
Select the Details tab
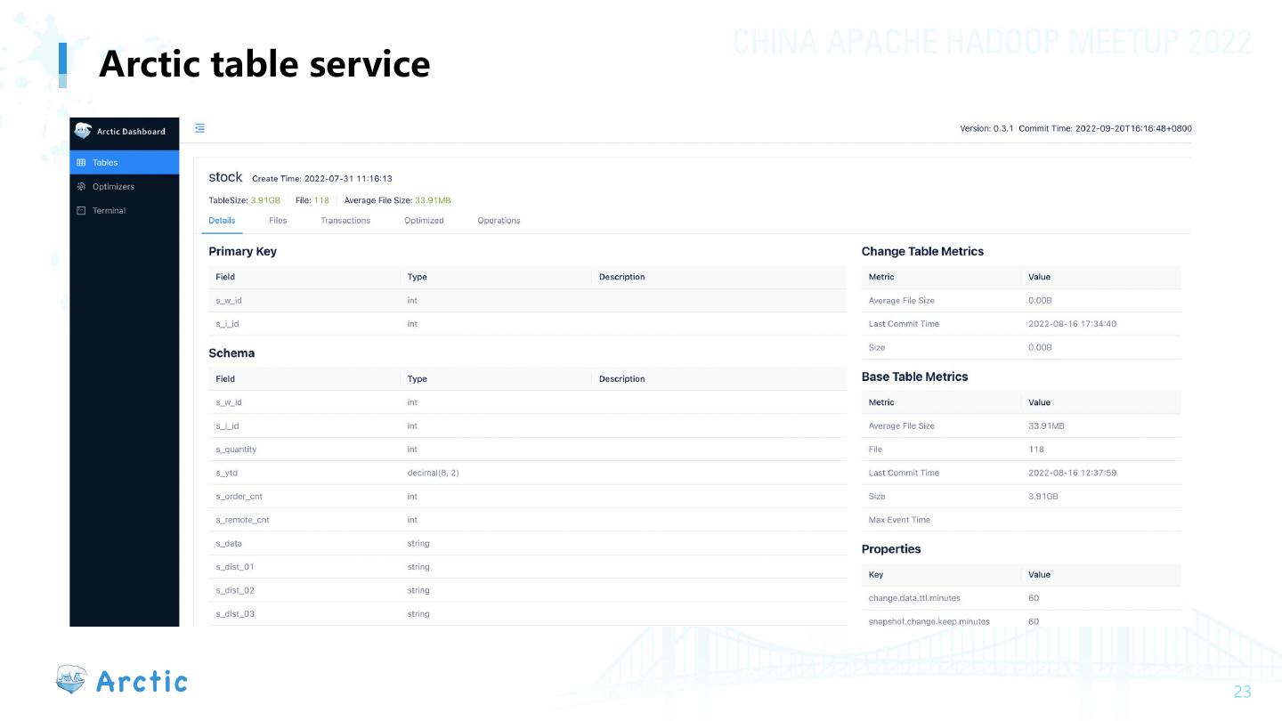coord(222,221)
